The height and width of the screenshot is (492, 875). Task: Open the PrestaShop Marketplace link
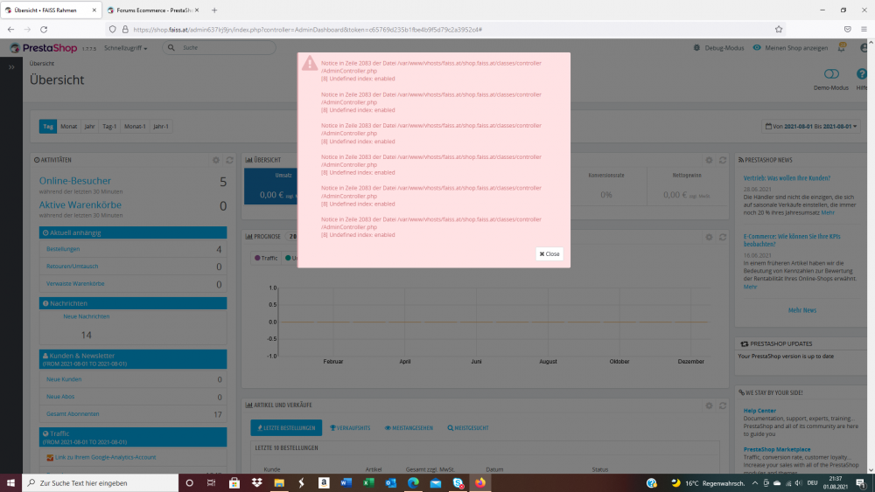(777, 449)
